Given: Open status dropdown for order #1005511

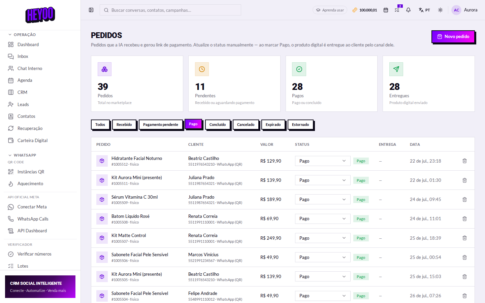Looking at the screenshot, I should pos(323,180).
